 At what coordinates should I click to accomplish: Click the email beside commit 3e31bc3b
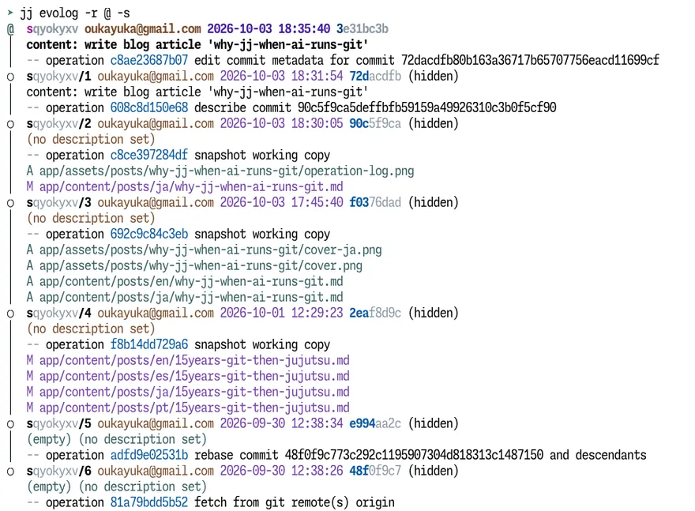[x=143, y=28]
